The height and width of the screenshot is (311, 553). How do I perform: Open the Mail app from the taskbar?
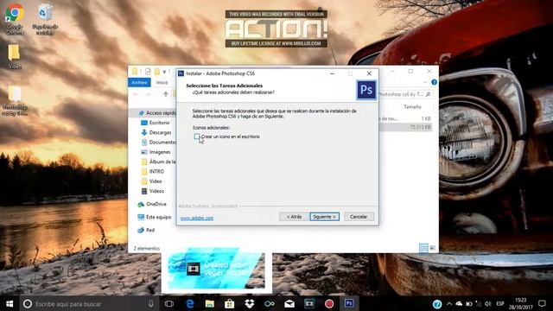(289, 303)
